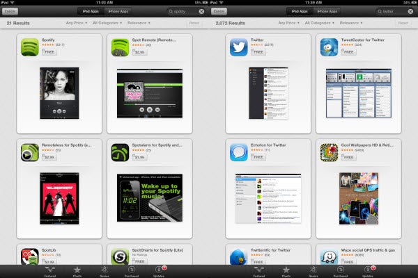Viewport: 418px width, 278px height.
Task: Open Featured tab in left screen
Action: [x=50, y=272]
